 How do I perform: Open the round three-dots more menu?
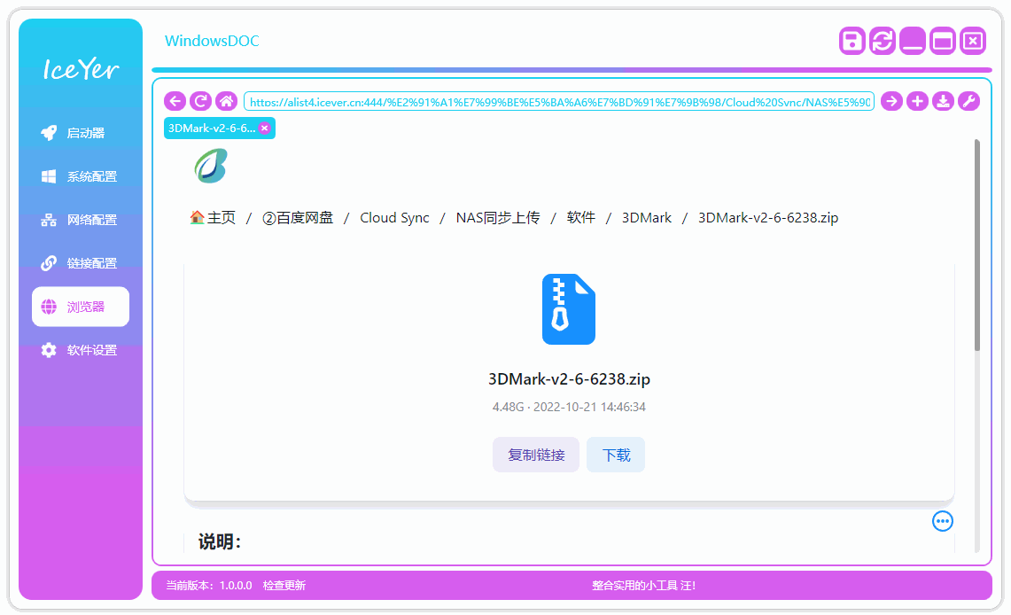pyautogui.click(x=943, y=521)
